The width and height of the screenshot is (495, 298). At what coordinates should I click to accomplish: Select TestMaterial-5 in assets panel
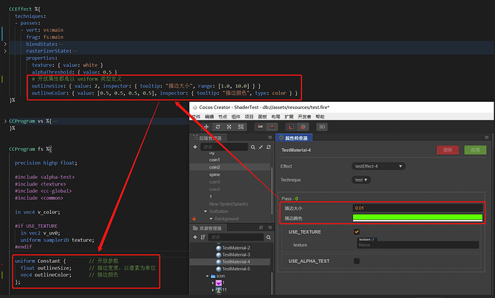click(x=233, y=269)
